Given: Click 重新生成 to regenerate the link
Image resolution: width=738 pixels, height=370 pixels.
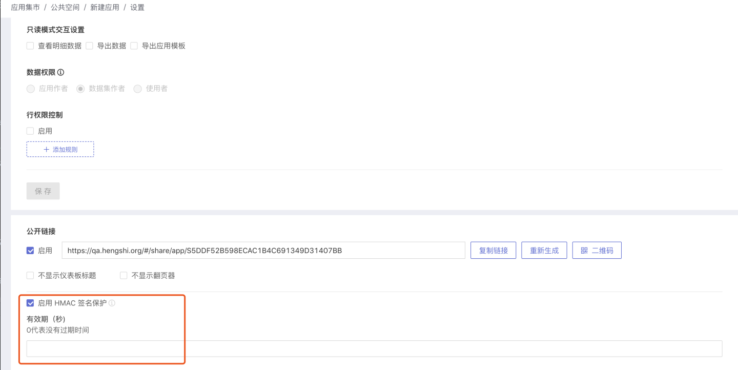Looking at the screenshot, I should 544,251.
